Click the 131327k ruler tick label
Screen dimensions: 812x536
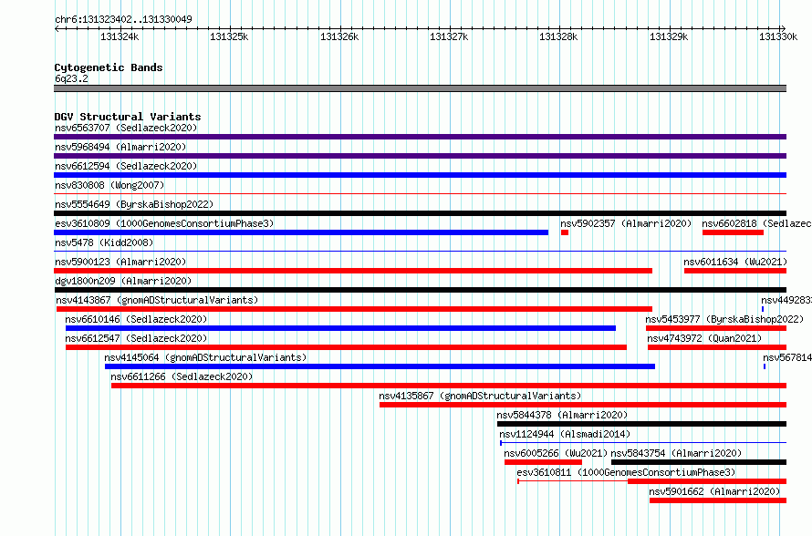click(449, 36)
